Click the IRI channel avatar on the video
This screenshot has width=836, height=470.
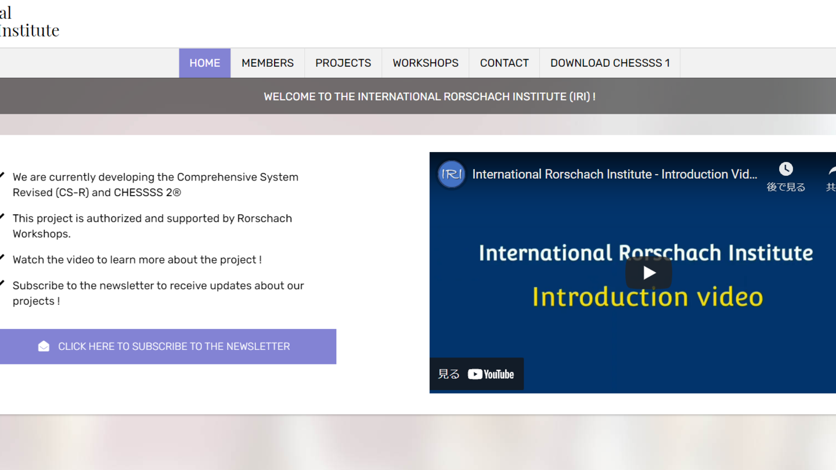click(452, 174)
